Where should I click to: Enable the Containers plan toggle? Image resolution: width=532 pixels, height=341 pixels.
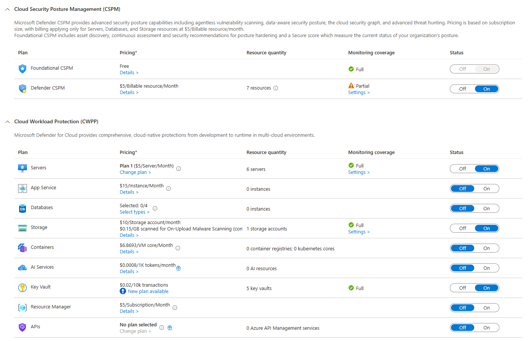486,248
